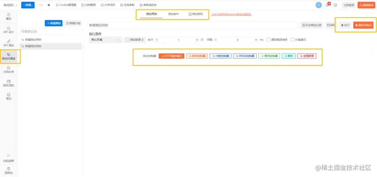Tick the 测试数据 checkbox
The height and width of the screenshot is (177, 377).
click(x=127, y=40)
